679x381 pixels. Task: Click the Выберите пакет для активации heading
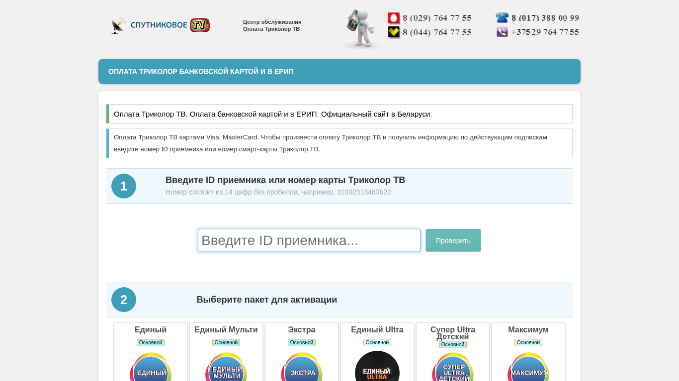pos(267,300)
